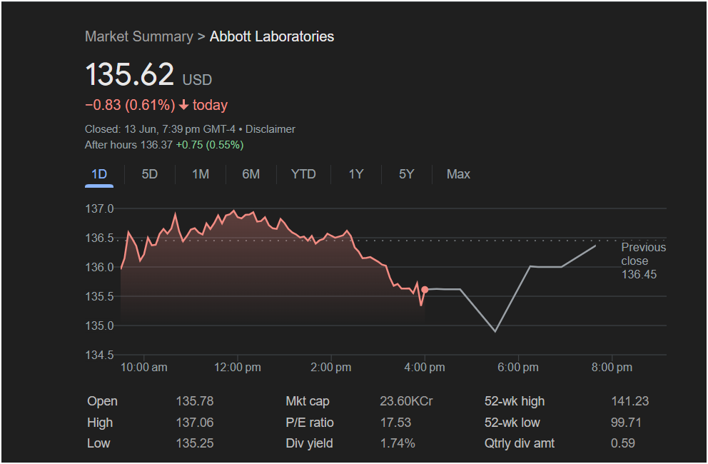View the 5Y price chart
The height and width of the screenshot is (464, 708).
pyautogui.click(x=406, y=174)
